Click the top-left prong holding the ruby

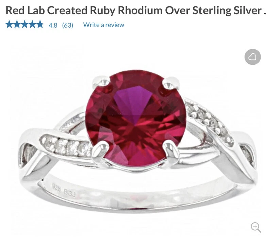(x=102, y=83)
